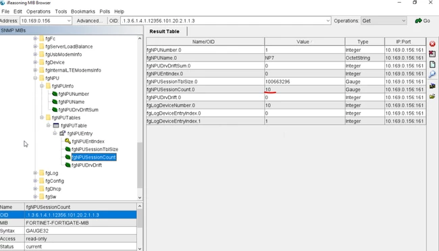
Task: Click inside the OID input field
Action: (x=223, y=21)
